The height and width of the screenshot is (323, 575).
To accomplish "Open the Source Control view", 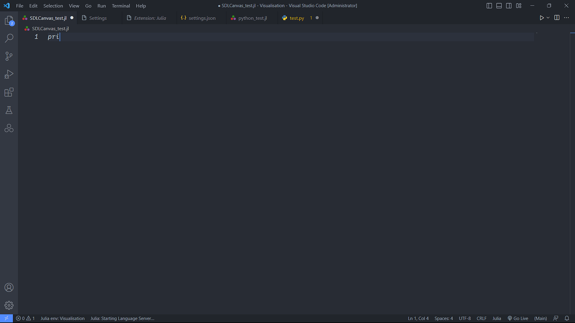I will point(9,56).
